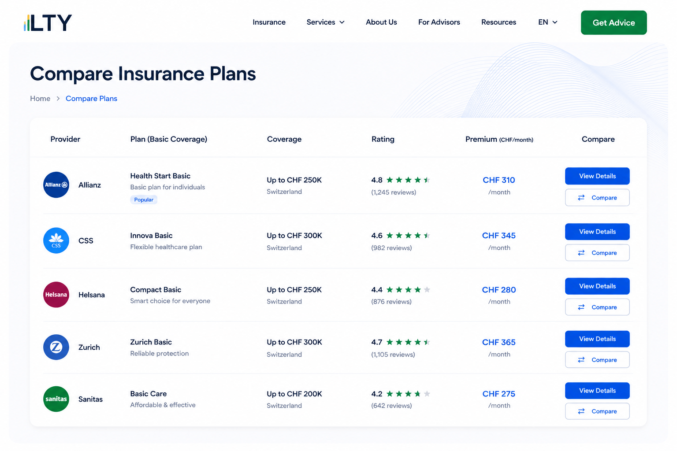Click the star rating for CSS
Screen dimensions: 677x451
coord(408,236)
